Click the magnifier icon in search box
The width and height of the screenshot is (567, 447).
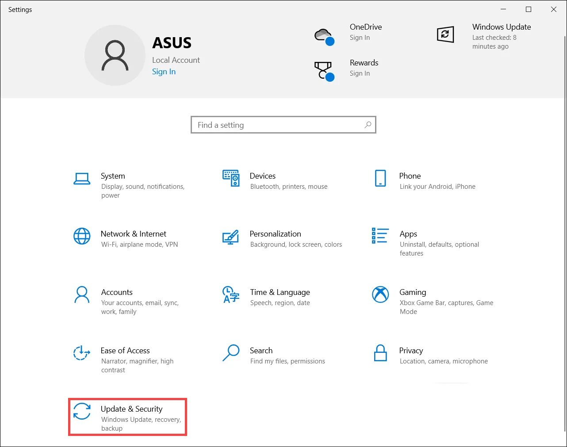tap(368, 125)
